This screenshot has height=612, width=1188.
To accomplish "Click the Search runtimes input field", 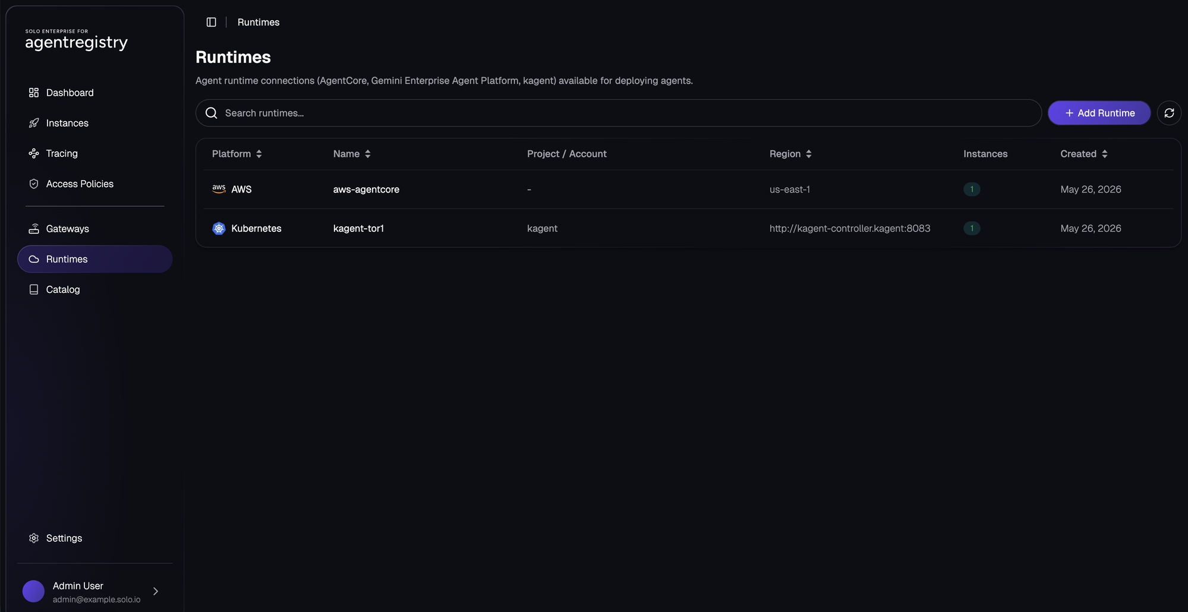I will [x=619, y=113].
